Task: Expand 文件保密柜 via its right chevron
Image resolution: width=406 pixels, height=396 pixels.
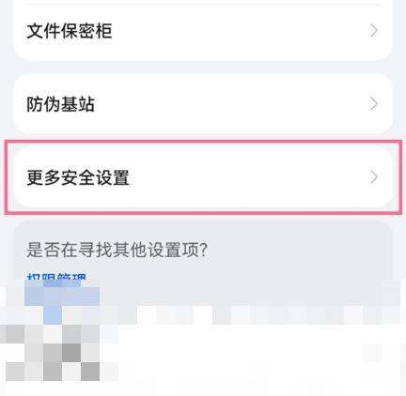Action: (x=373, y=31)
